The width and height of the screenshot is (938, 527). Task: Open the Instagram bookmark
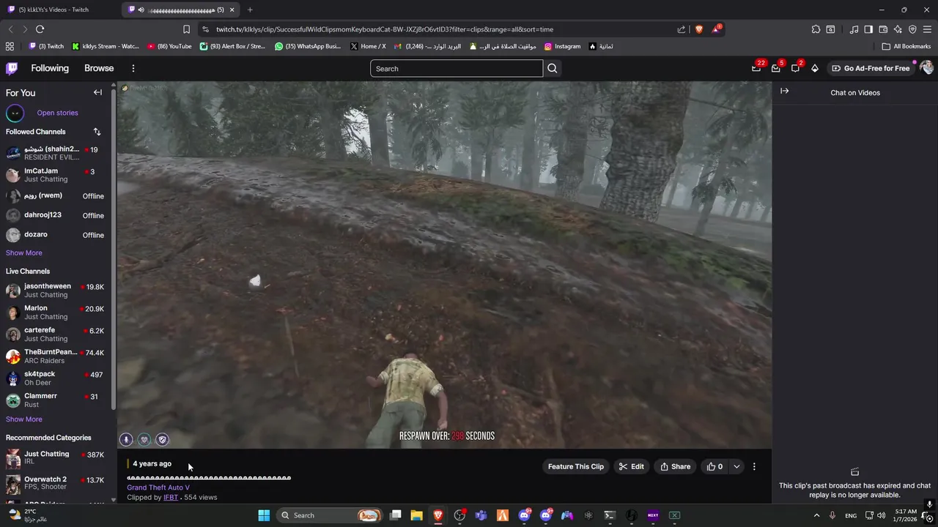562,46
